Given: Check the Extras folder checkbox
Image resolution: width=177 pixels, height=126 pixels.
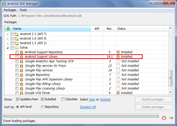Looking at the screenshot, I should [x=12, y=48].
